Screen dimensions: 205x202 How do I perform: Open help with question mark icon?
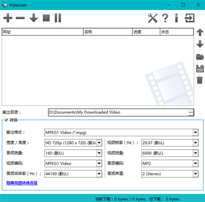click(165, 18)
